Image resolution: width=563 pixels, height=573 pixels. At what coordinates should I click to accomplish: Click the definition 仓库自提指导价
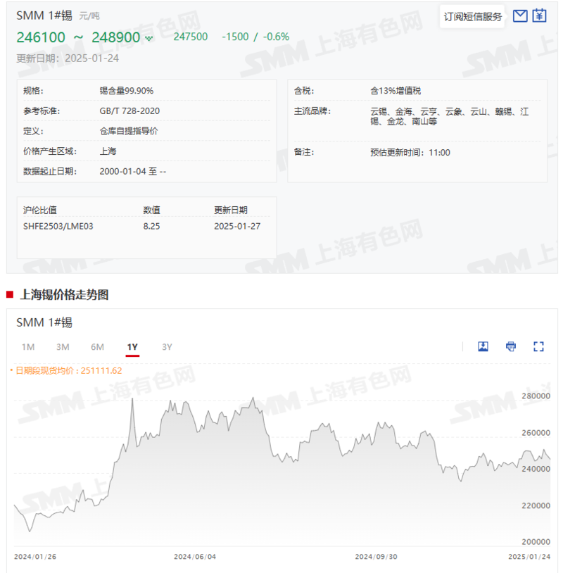[x=129, y=131]
